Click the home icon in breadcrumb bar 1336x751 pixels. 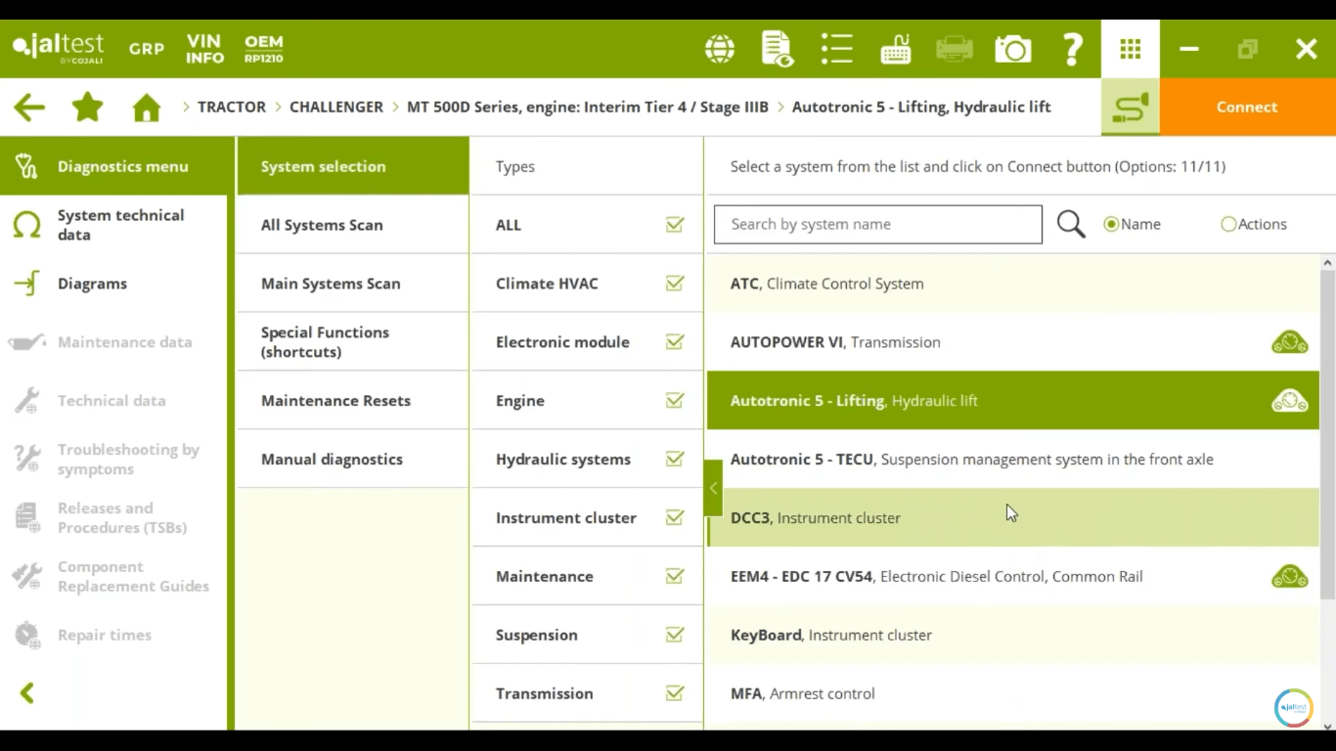tap(147, 108)
